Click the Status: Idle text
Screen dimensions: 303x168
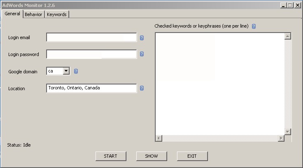tap(19, 145)
